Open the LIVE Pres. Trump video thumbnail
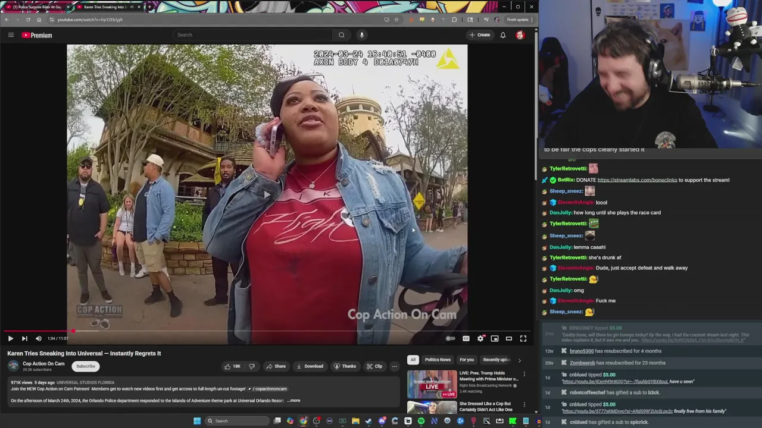The image size is (762, 428). pos(432,384)
